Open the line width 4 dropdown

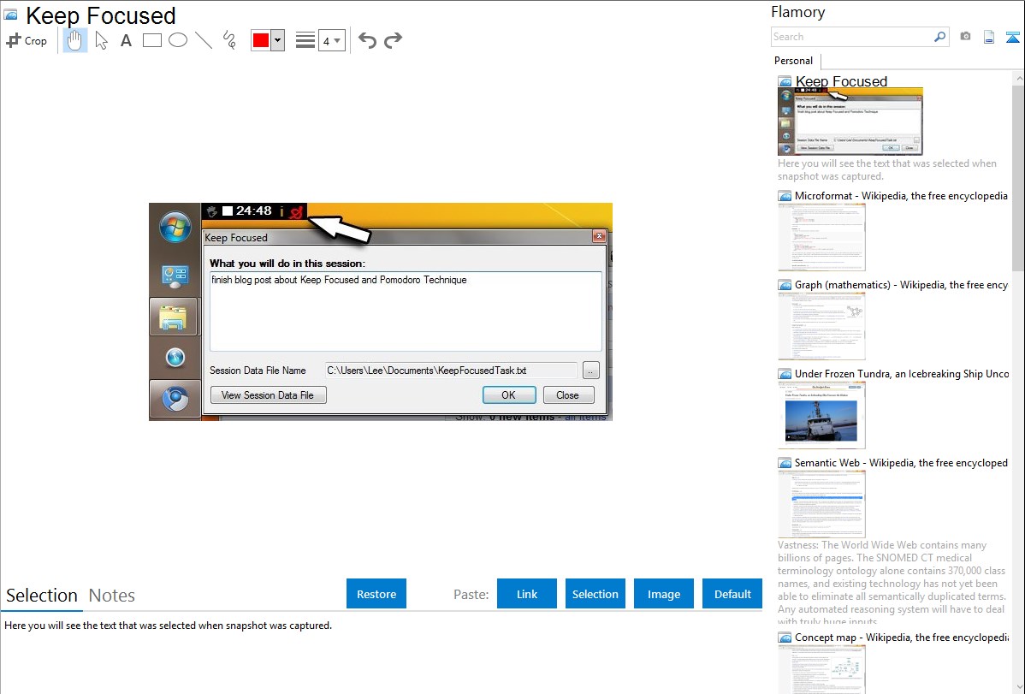pos(331,41)
